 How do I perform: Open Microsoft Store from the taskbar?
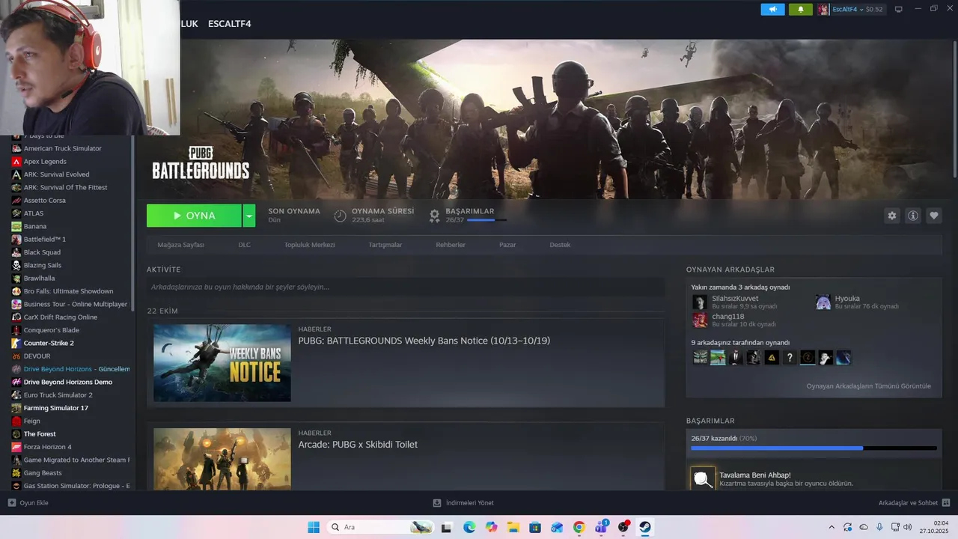[535, 527]
